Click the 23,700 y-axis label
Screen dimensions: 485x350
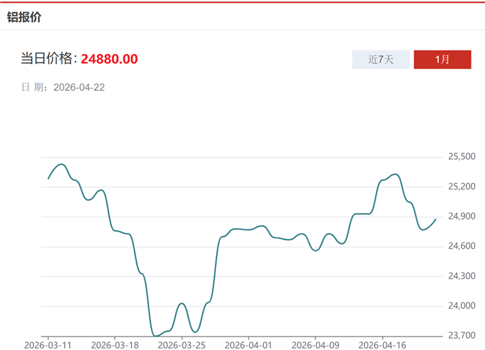[x=461, y=335]
